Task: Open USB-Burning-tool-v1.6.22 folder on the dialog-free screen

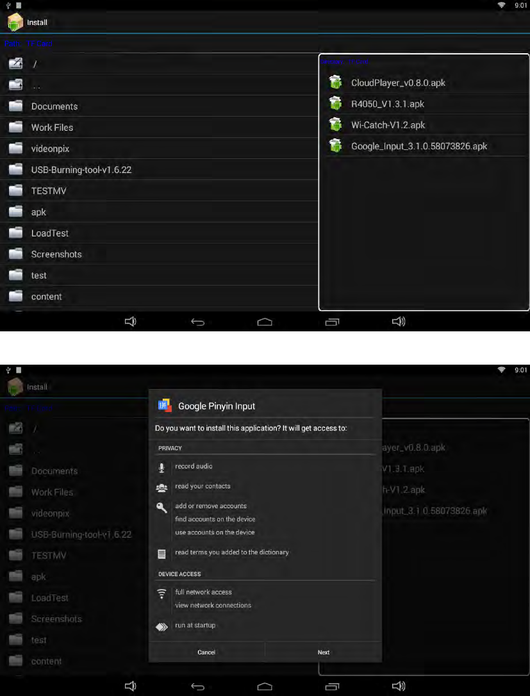Action: click(x=159, y=170)
